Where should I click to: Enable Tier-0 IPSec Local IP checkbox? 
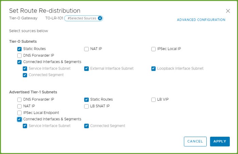coord(153,49)
